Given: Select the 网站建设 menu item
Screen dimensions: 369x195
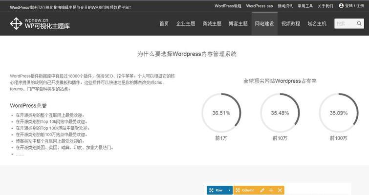Looking at the screenshot, I should pyautogui.click(x=264, y=24).
